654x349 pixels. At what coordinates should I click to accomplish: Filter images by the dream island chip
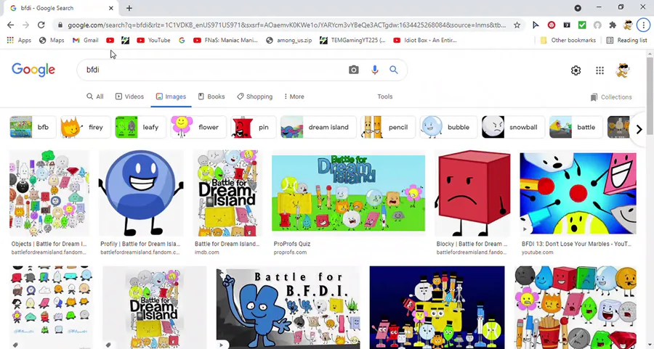tap(318, 128)
